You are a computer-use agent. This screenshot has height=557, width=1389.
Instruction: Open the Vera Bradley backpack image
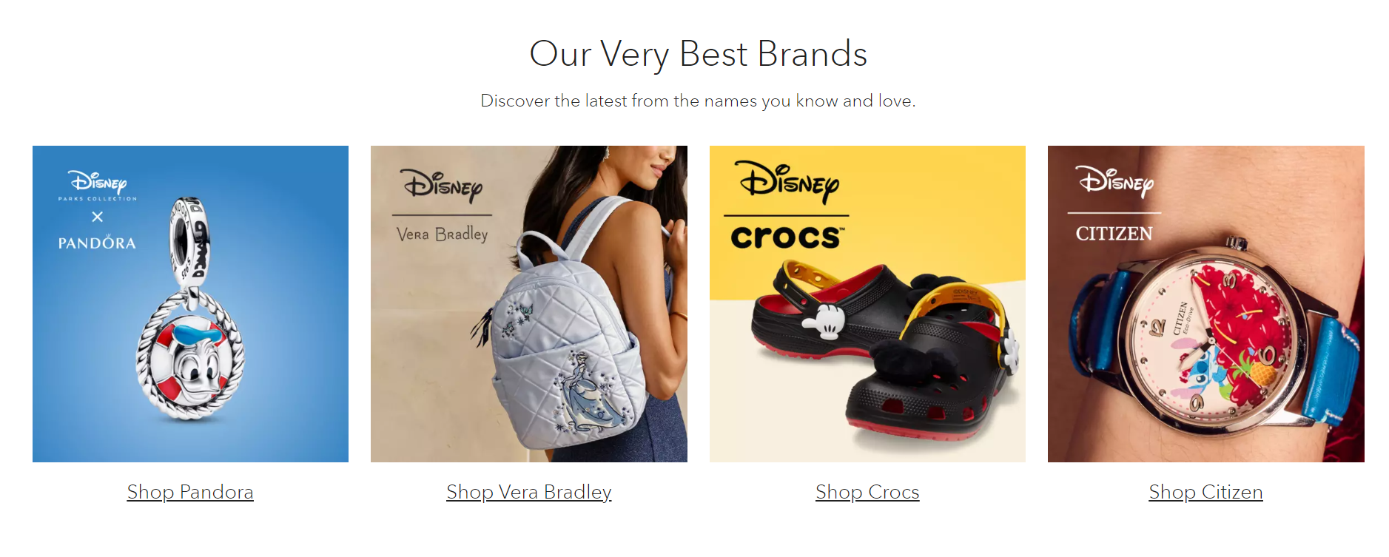click(528, 304)
